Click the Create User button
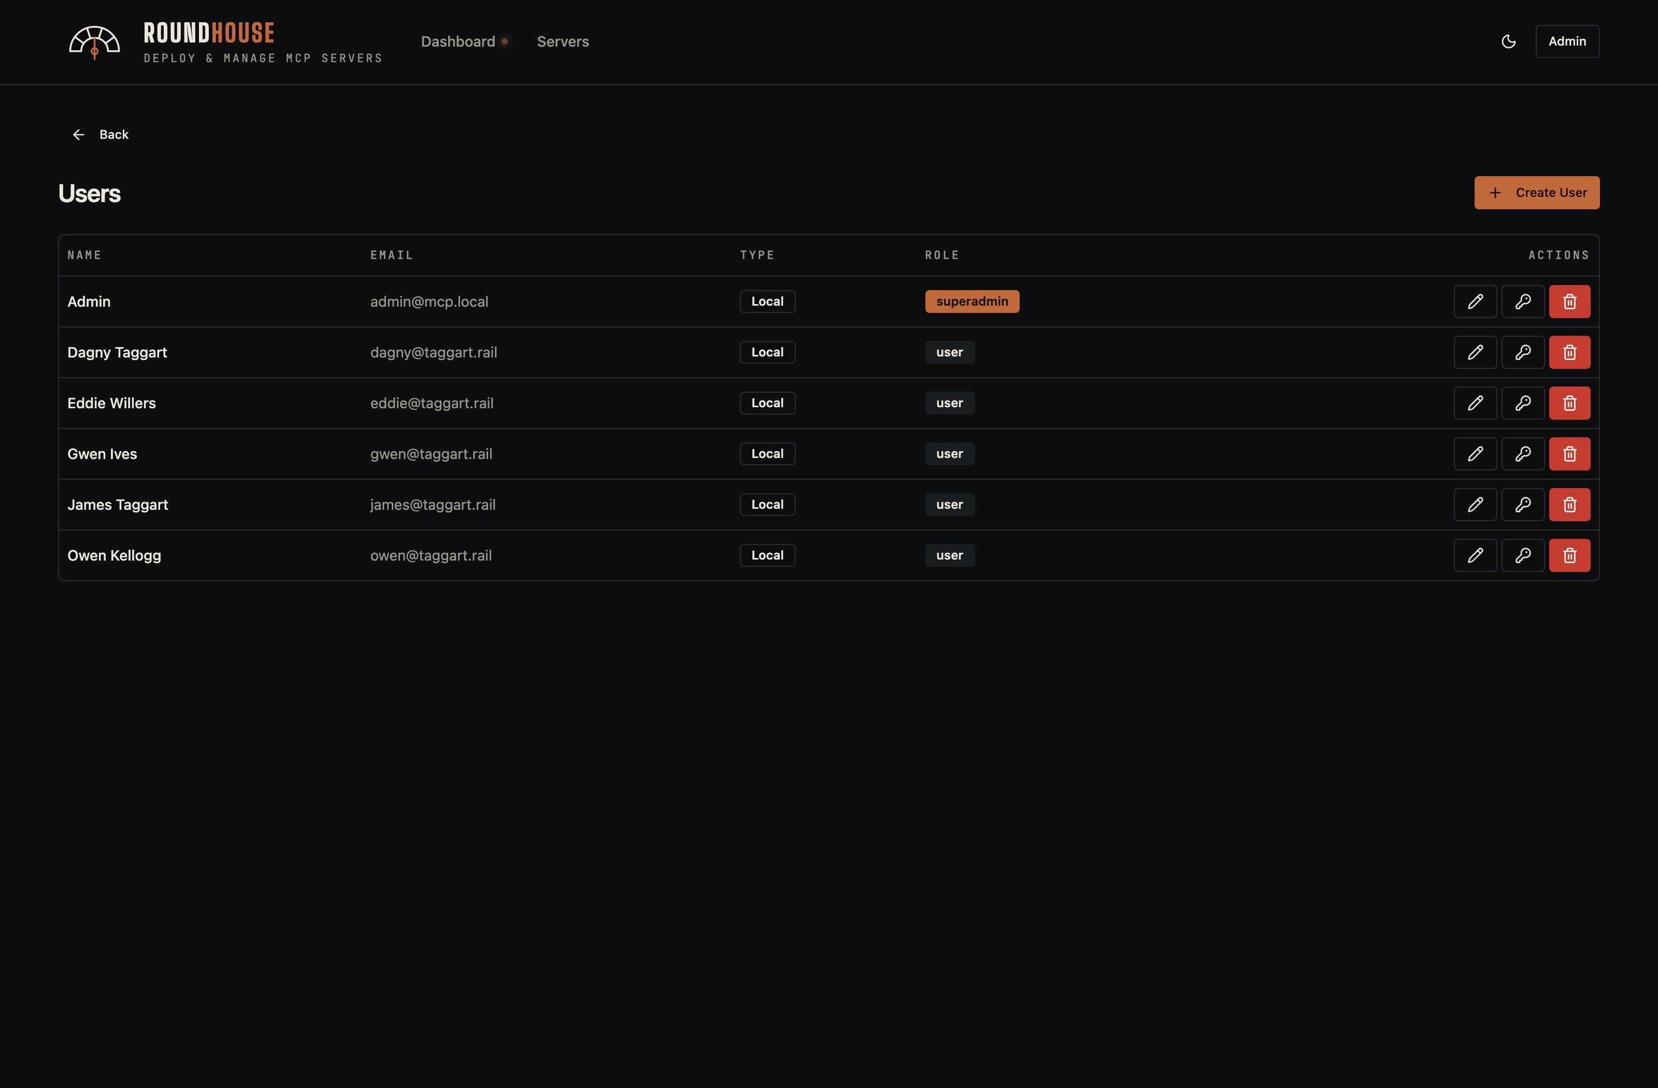 1536,193
